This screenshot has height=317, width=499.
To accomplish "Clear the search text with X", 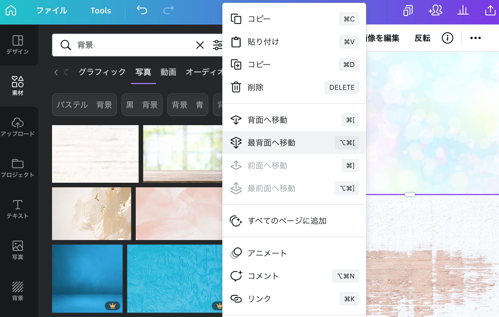I will click(x=200, y=45).
